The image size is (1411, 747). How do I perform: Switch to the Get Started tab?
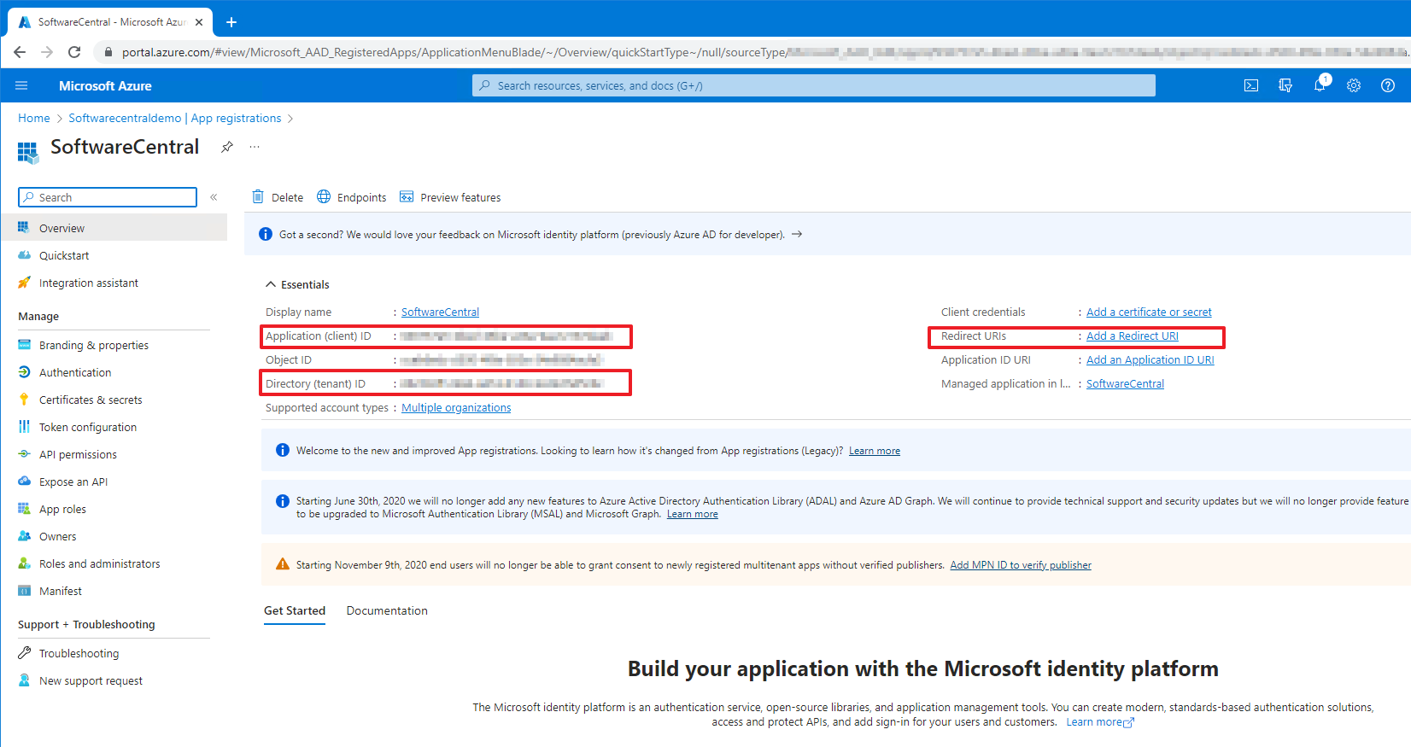pyautogui.click(x=295, y=610)
